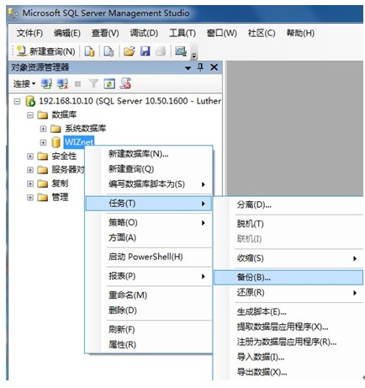Open the 还原(R) submenu
This screenshot has height=388, width=365.
[288, 293]
